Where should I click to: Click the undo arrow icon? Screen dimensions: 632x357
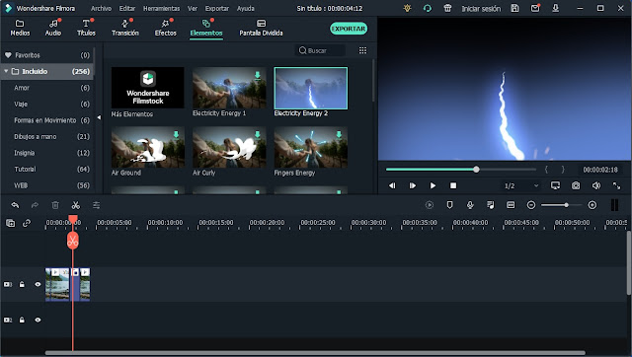[15, 205]
